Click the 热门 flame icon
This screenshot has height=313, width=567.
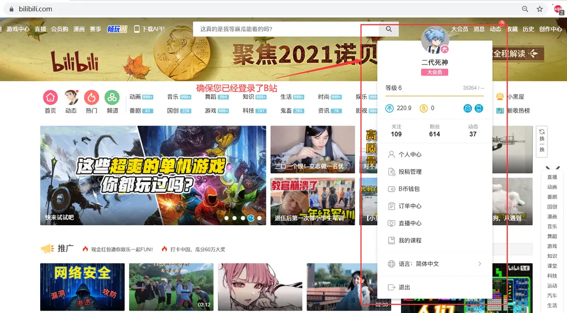[91, 98]
